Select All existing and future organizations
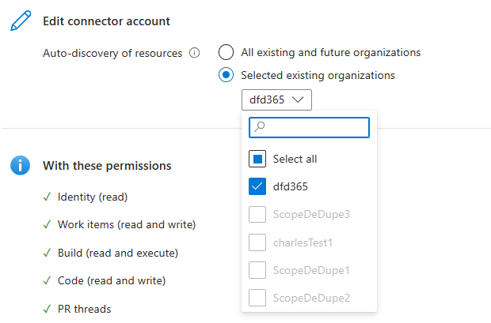This screenshot has width=491, height=323. pos(226,52)
